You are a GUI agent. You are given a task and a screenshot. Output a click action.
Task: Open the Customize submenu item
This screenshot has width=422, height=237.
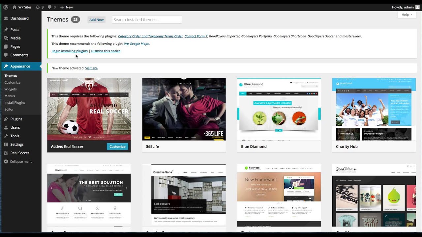(12, 82)
